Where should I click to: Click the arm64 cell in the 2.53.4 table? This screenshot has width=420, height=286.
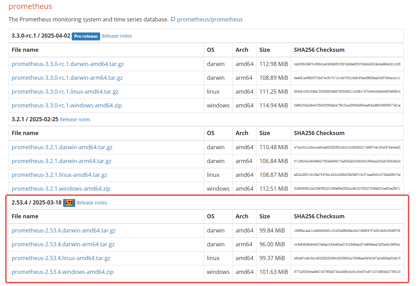coord(244,244)
